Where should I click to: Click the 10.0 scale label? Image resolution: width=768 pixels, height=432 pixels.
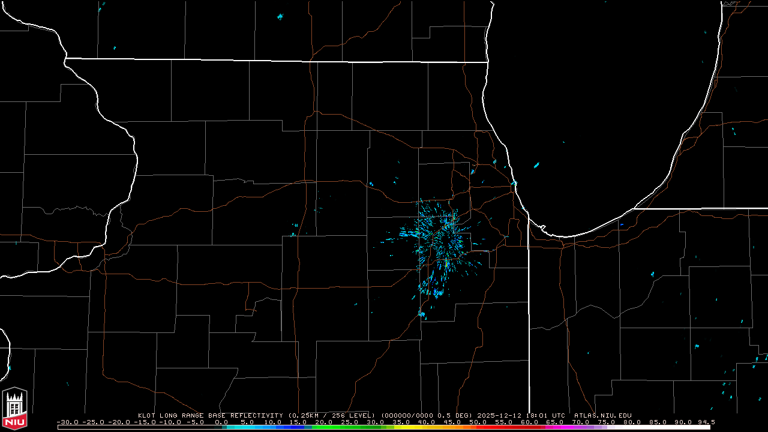(x=272, y=422)
